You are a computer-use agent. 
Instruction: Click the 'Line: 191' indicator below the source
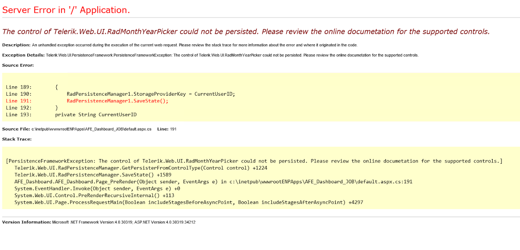[x=166, y=129]
